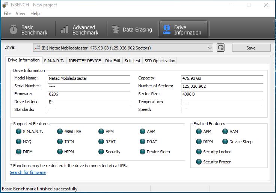Select the Drive Information sub-tab
Viewport: 276px width, 193px height.
(x=24, y=60)
